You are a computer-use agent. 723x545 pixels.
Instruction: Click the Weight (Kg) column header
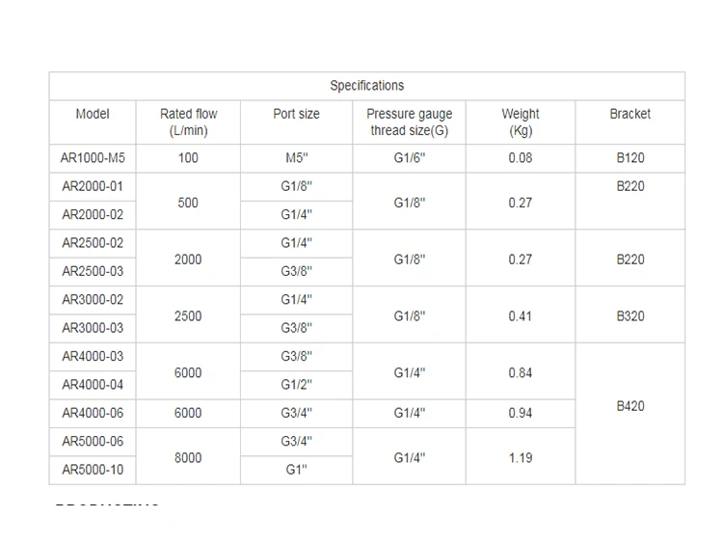(x=521, y=122)
